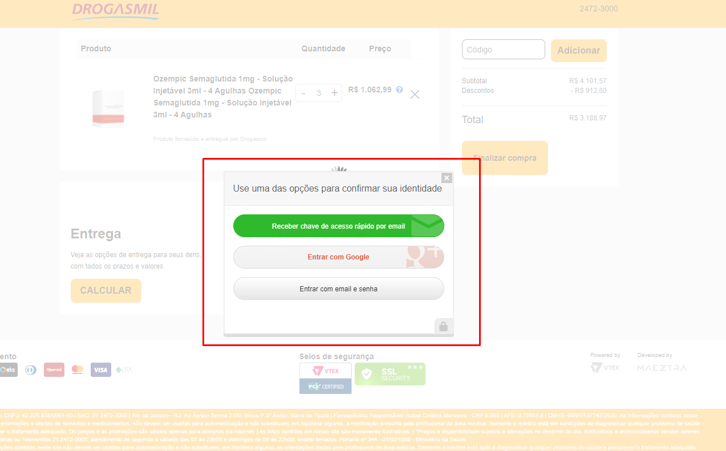Click the CALCULAR delivery button

[x=106, y=291]
